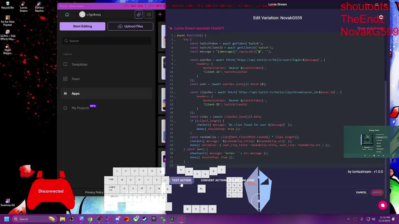
Task: Click the 'Edit Variation: NovakG559' title
Action: (x=277, y=18)
